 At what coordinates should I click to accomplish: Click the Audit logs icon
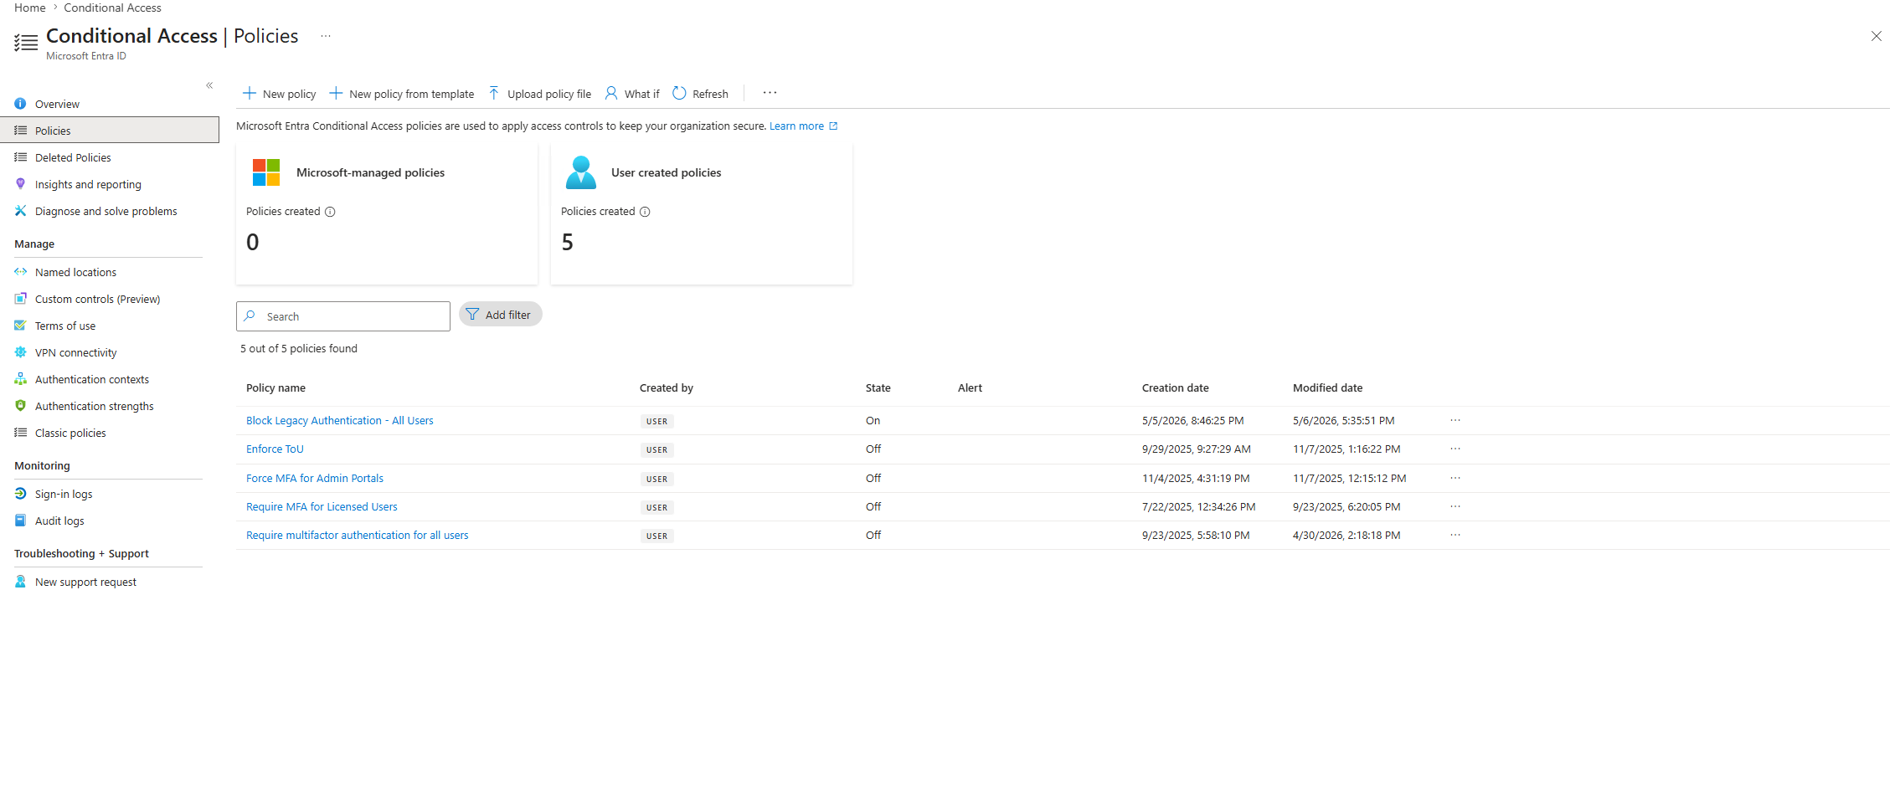(20, 521)
